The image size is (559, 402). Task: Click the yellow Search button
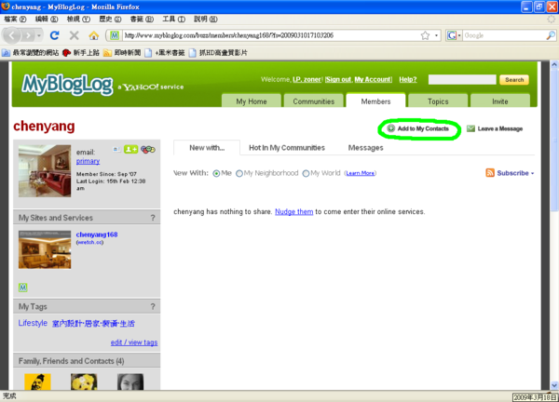tap(514, 80)
